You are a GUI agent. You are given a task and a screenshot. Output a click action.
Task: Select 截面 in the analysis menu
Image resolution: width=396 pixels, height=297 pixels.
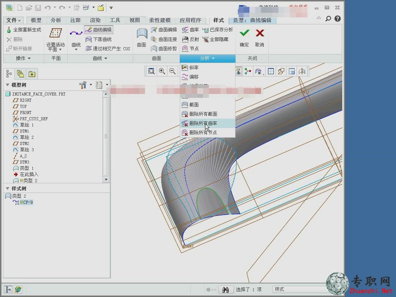[x=207, y=104]
